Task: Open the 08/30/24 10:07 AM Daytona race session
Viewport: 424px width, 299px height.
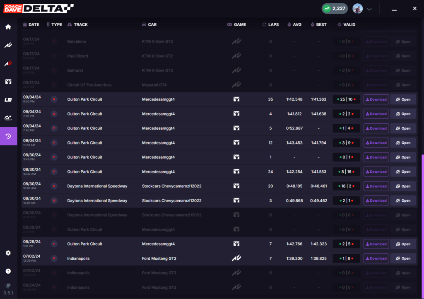Action: (403, 186)
